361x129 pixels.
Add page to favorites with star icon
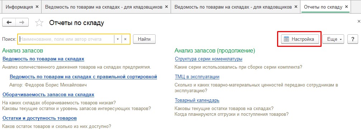point(39,23)
